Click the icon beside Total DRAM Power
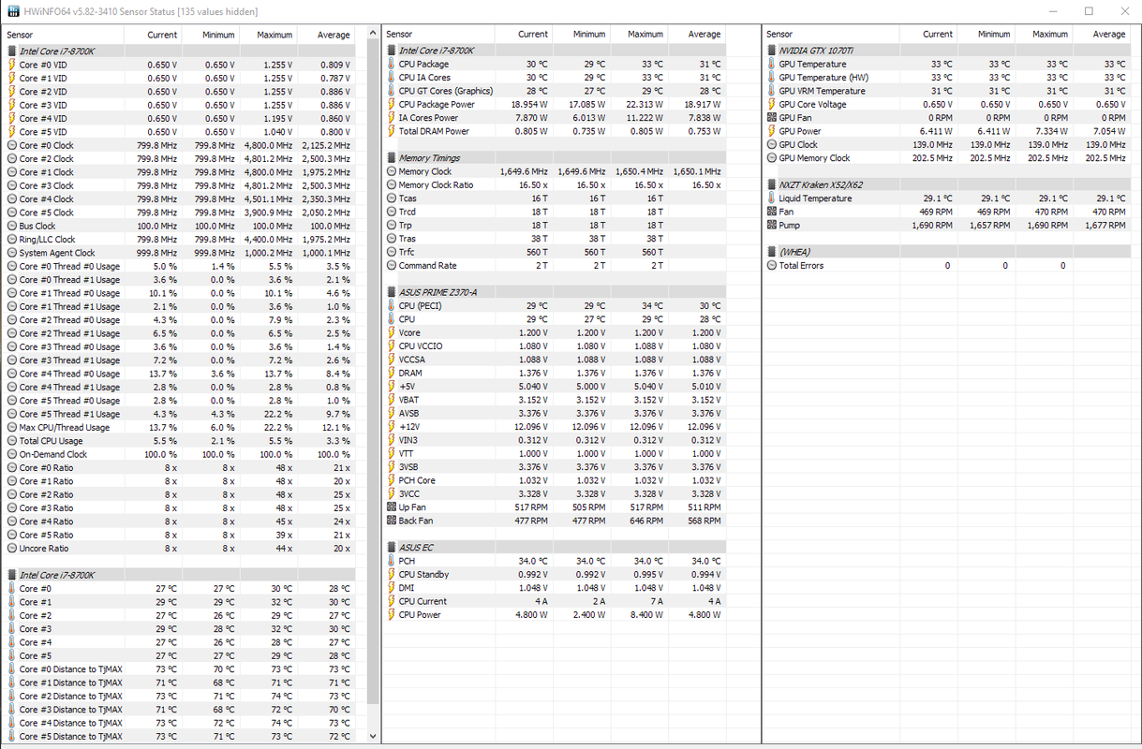The width and height of the screenshot is (1142, 749). [391, 132]
